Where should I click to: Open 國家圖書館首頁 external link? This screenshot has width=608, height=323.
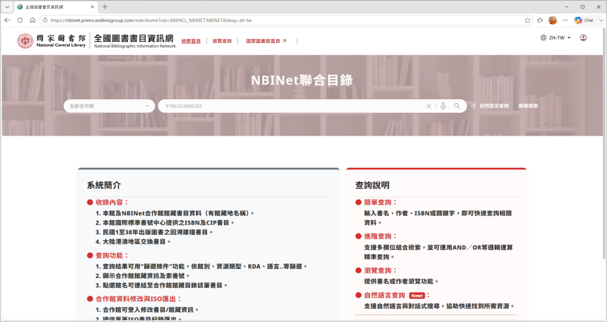pyautogui.click(x=266, y=41)
